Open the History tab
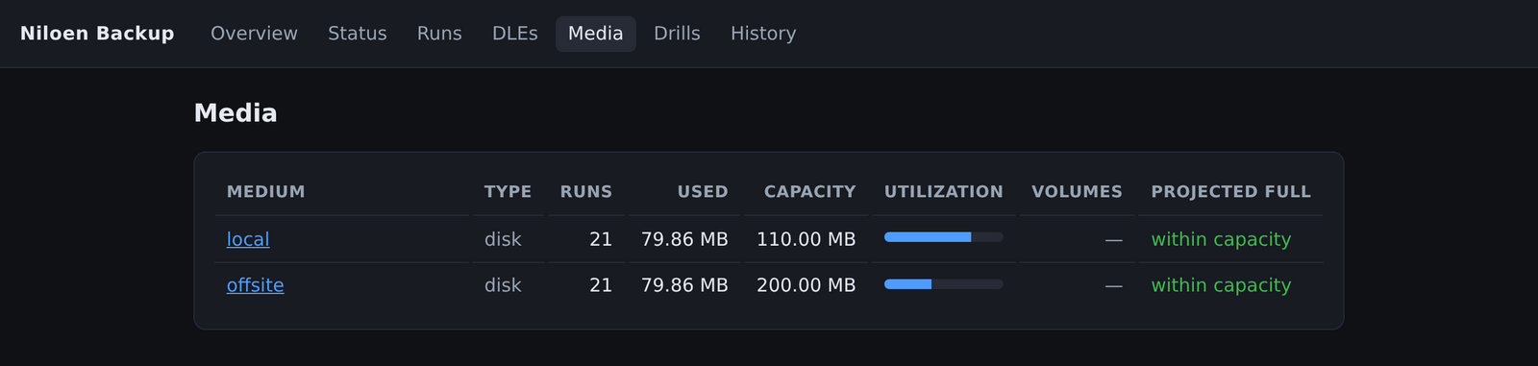This screenshot has height=366, width=1538. pos(763,34)
